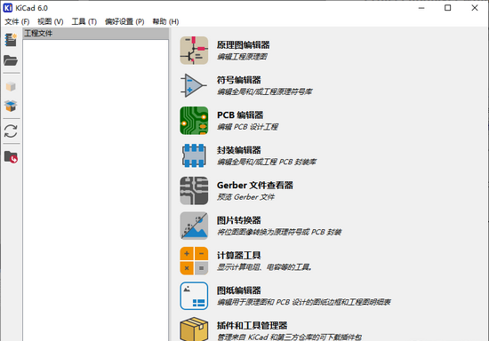Viewport: 489px width, 341px height.
Task: Click the 符号编辑器 title text
Action: [x=239, y=80]
